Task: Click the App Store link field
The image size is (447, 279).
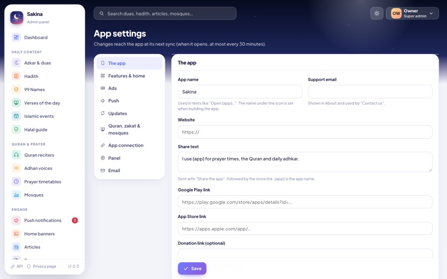Action: [x=305, y=228]
